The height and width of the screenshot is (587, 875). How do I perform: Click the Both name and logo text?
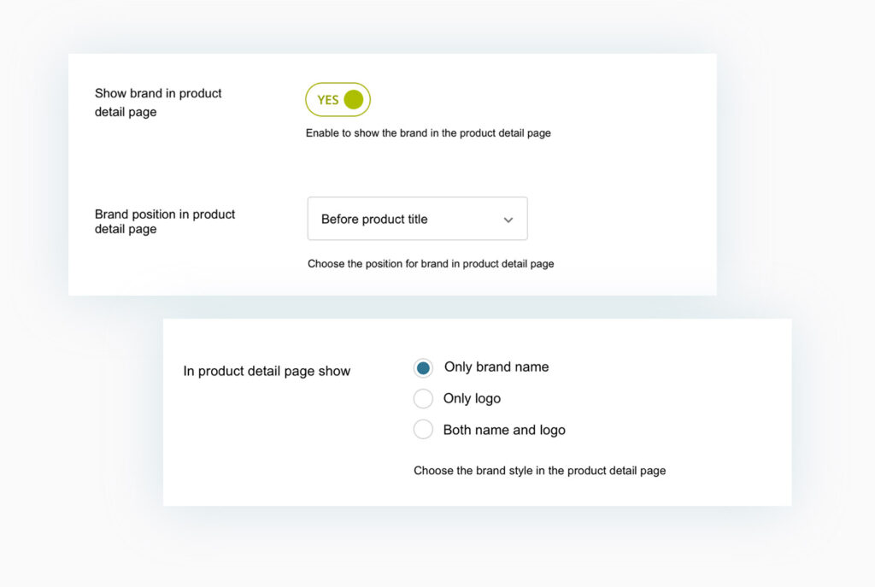coord(504,430)
